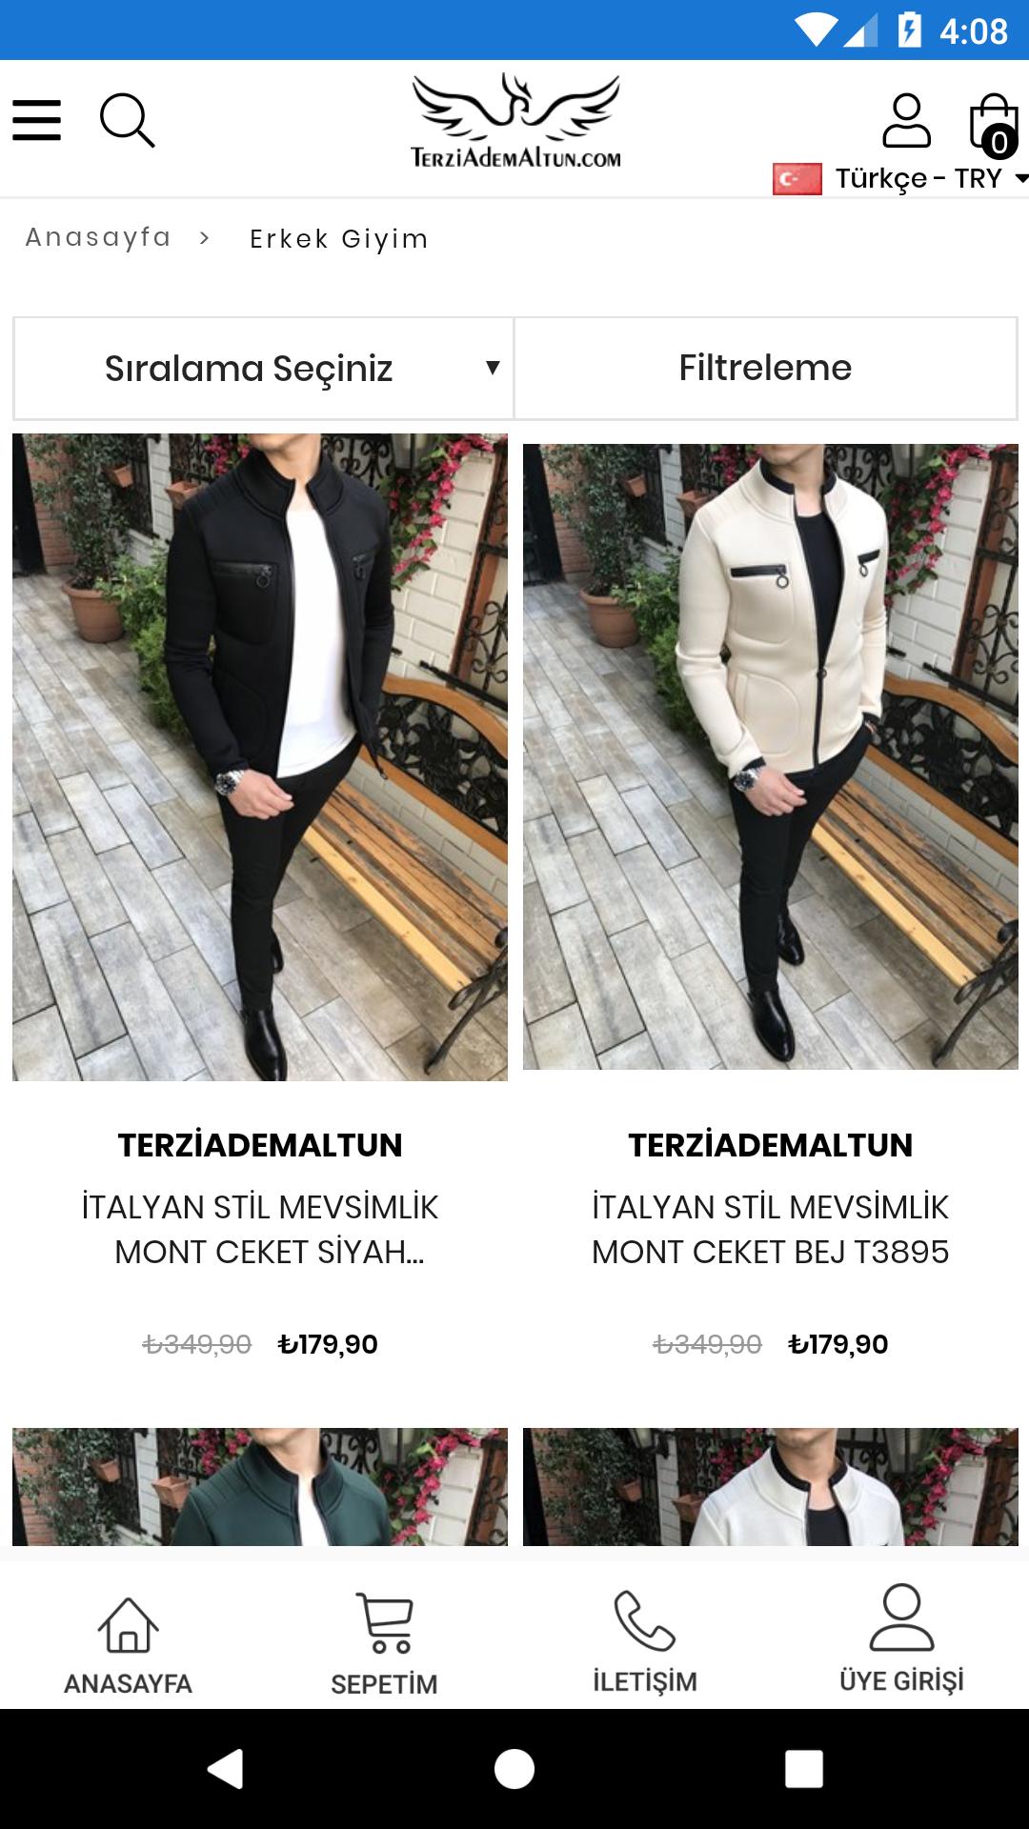View the beige jacket product image
Screen dimensions: 1029x1829
pos(771,756)
